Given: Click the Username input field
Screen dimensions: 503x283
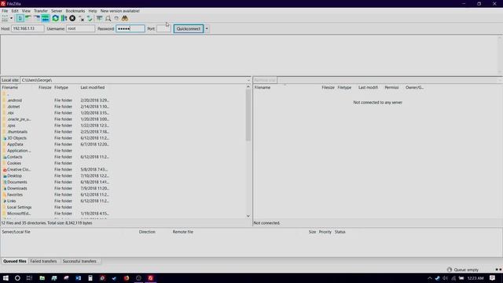Looking at the screenshot, I should 80,28.
